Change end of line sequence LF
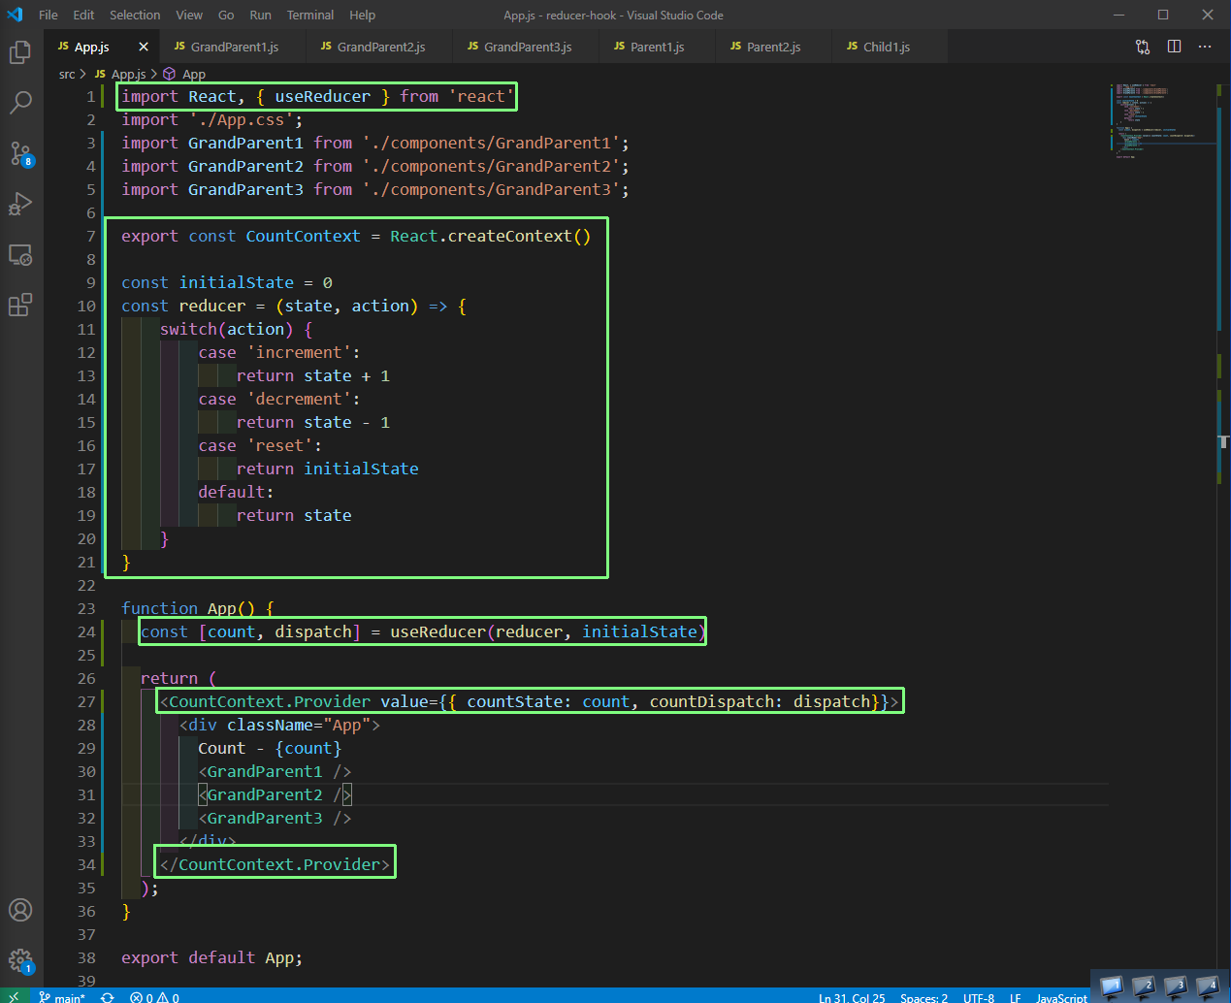Viewport: 1231px width, 1003px height. click(x=1015, y=997)
